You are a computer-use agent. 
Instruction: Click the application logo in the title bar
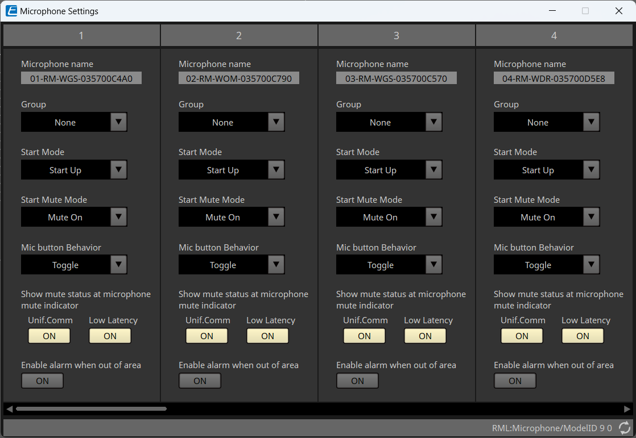[11, 11]
